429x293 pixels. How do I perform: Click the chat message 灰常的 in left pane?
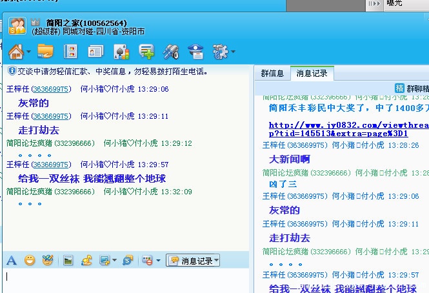click(34, 103)
